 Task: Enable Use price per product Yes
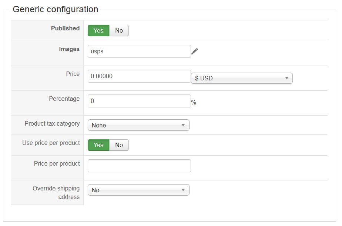pyautogui.click(x=98, y=145)
